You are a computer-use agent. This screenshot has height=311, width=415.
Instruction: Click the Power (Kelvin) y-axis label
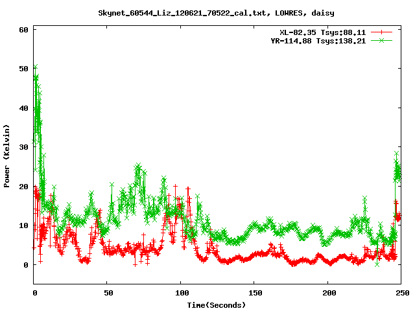(x=6, y=156)
